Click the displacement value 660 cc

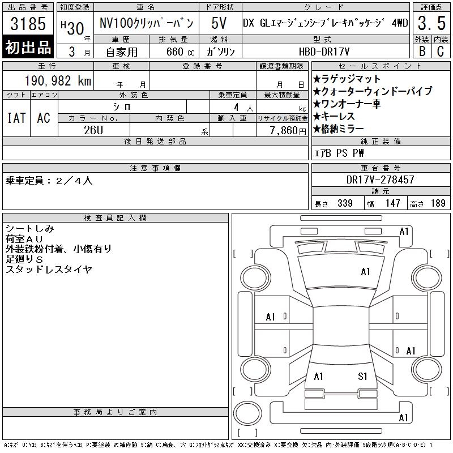pos(181,52)
